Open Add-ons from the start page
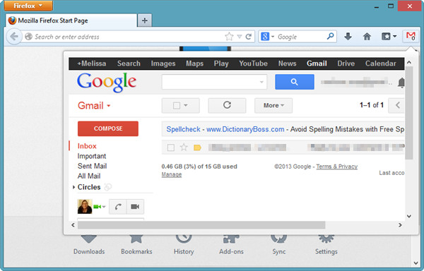 point(231,245)
